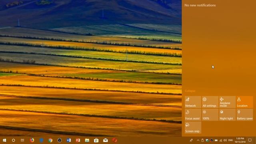Launch Microsoft Word from the taskbar

pos(69,140)
